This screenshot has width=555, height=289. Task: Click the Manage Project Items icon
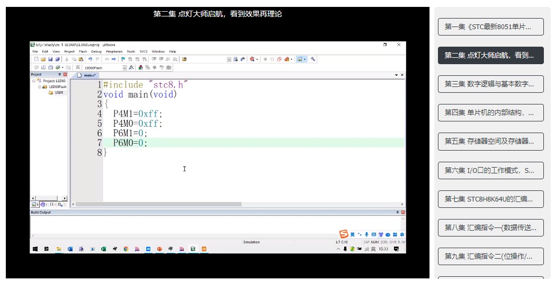[140, 67]
